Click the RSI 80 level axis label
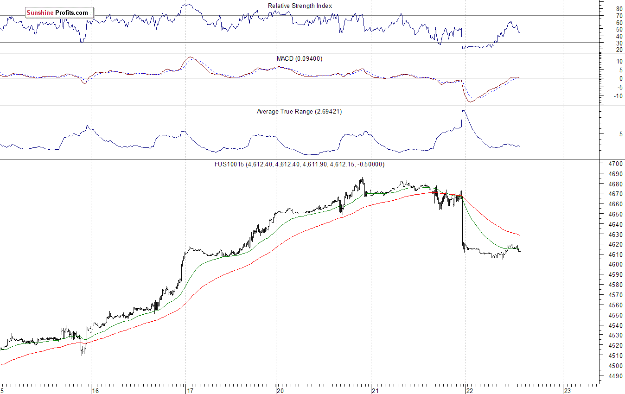Screen dimensions: 625x394 (x=619, y=9)
